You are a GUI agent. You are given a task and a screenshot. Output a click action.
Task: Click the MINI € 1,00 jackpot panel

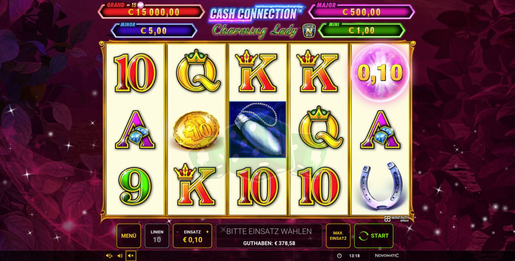[x=362, y=30]
